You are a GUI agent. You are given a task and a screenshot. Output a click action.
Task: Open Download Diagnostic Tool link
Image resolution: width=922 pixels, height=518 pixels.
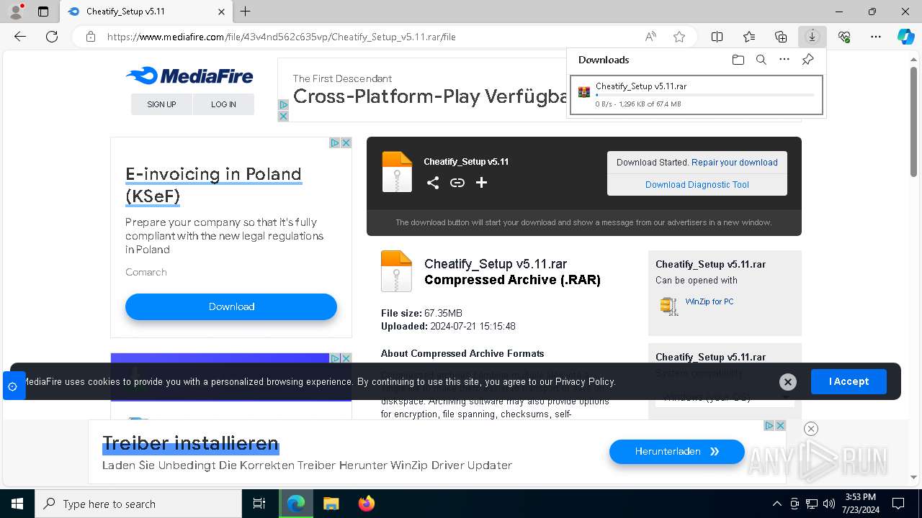[x=697, y=185]
